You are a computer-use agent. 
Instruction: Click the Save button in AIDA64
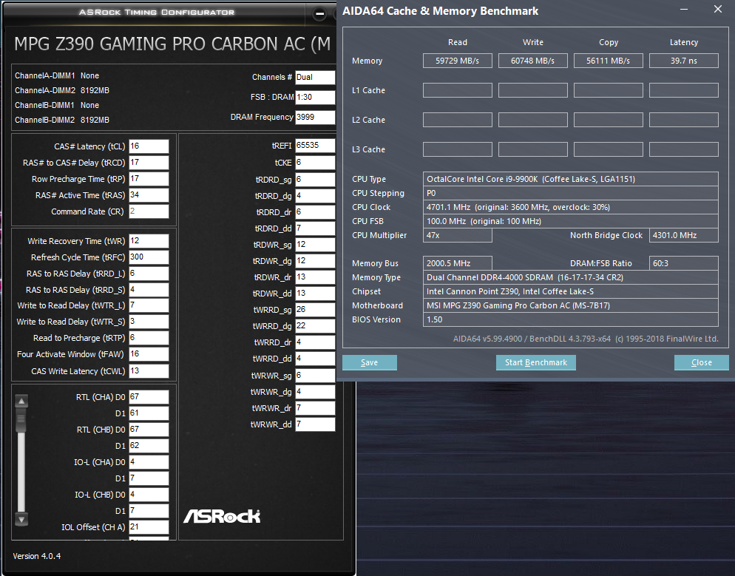click(370, 362)
